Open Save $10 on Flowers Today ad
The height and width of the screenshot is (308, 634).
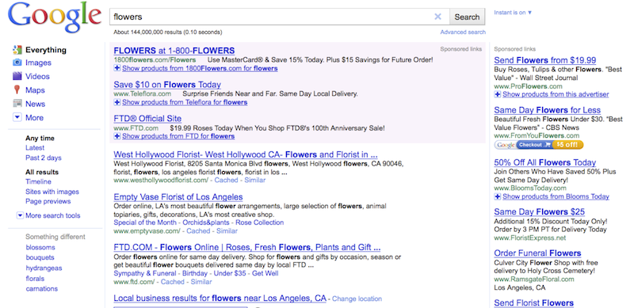pyautogui.click(x=167, y=85)
